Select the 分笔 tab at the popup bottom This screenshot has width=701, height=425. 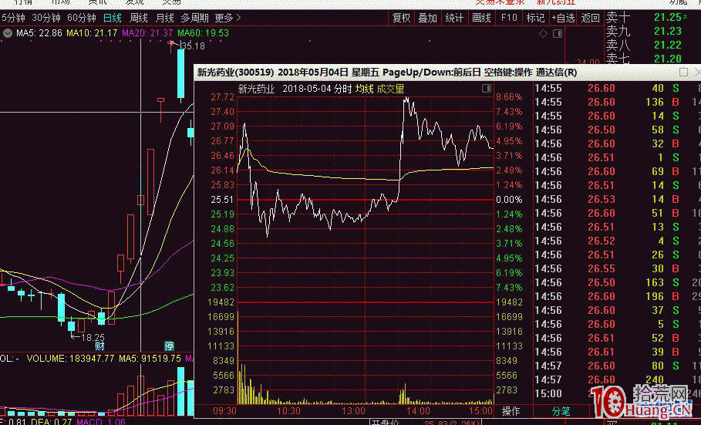[x=561, y=411]
